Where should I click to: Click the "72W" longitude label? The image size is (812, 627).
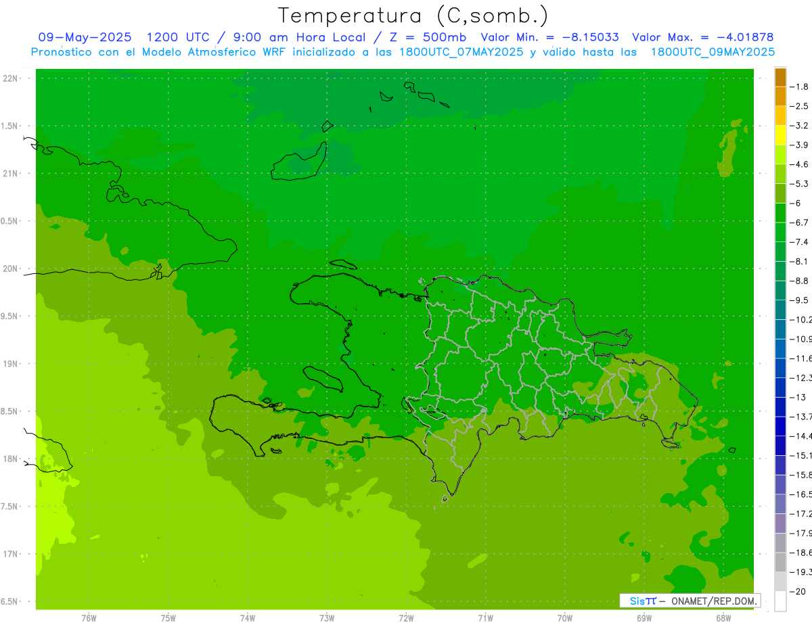(406, 618)
